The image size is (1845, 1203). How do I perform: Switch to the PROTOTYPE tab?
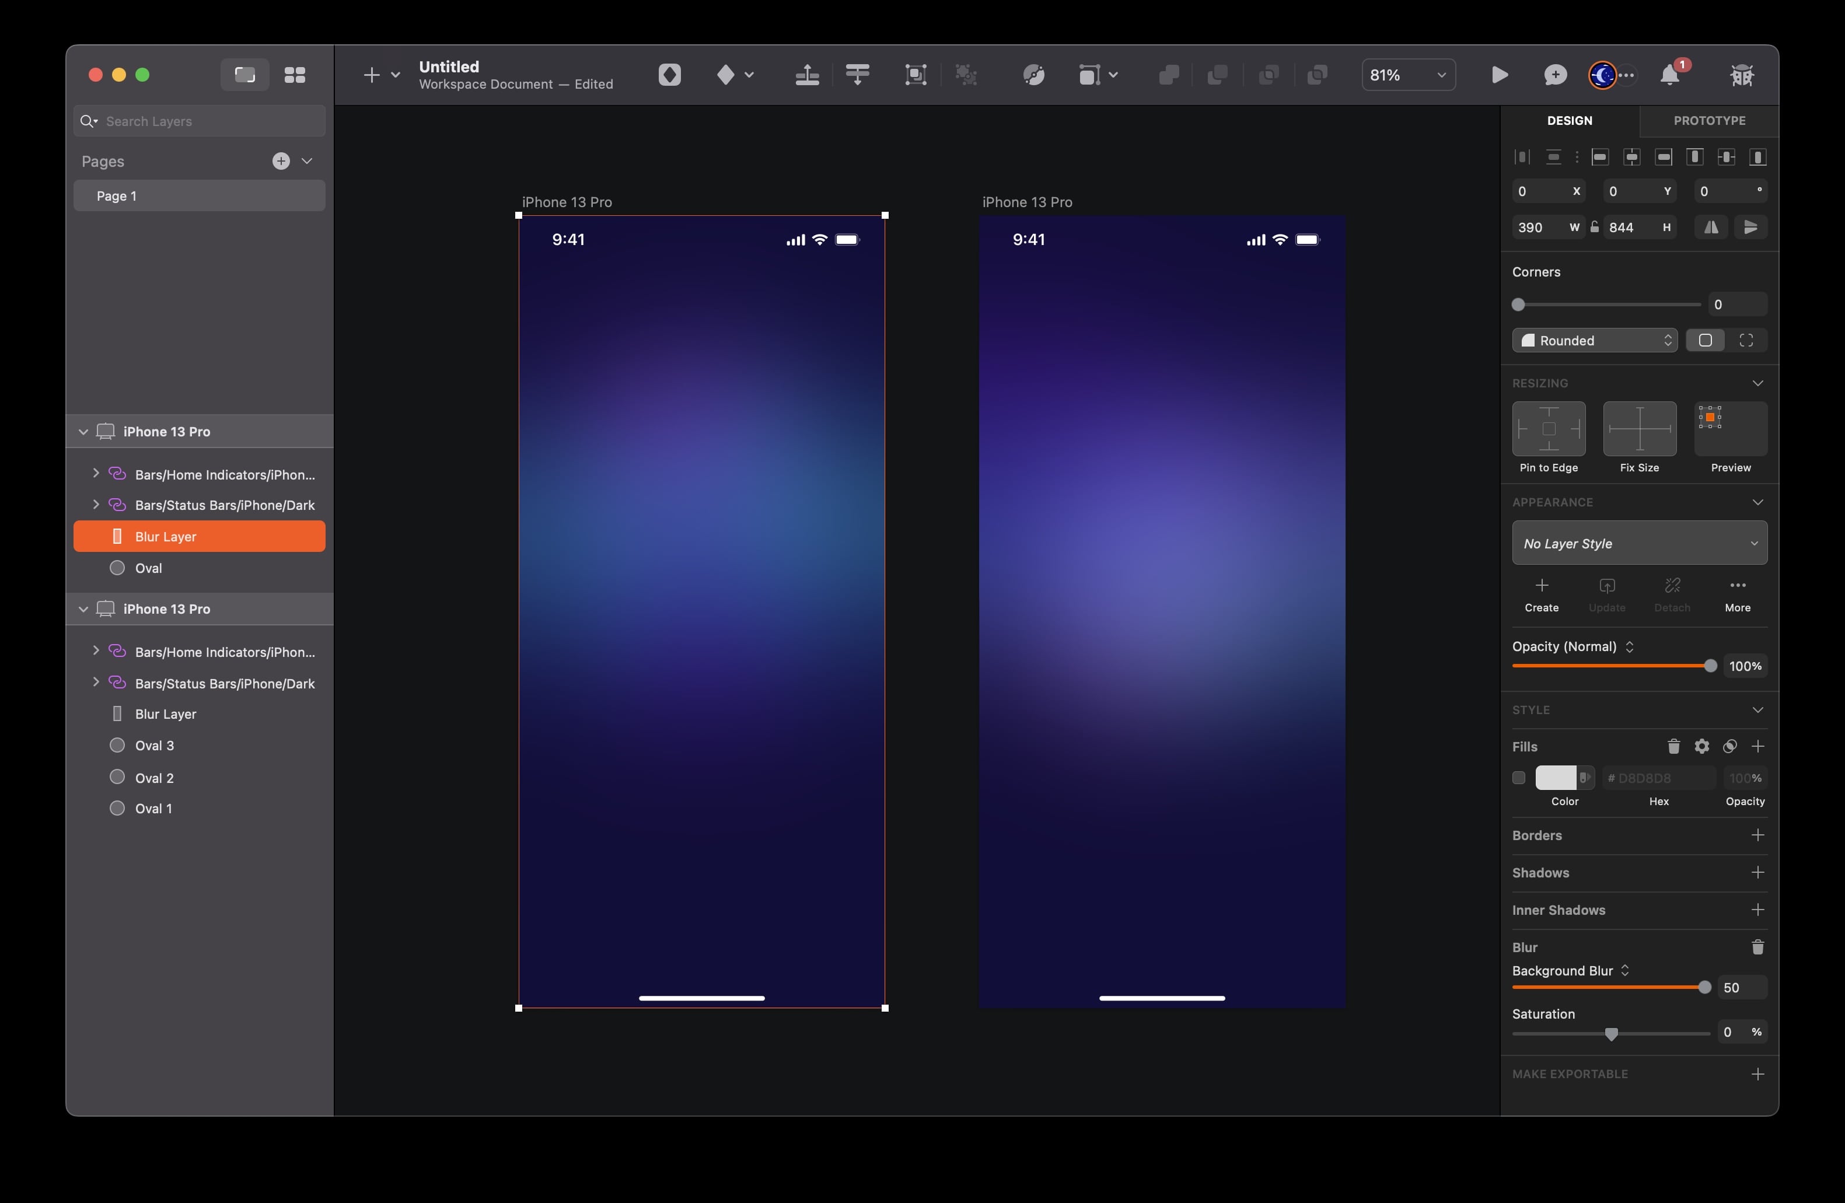tap(1708, 121)
